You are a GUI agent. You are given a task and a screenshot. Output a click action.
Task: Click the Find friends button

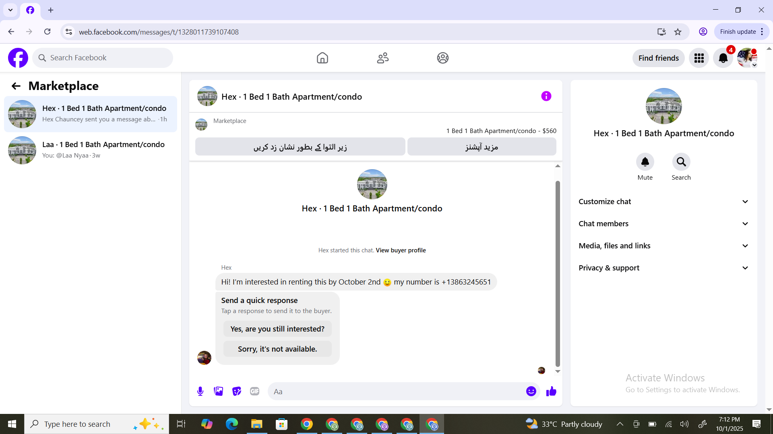(x=659, y=58)
